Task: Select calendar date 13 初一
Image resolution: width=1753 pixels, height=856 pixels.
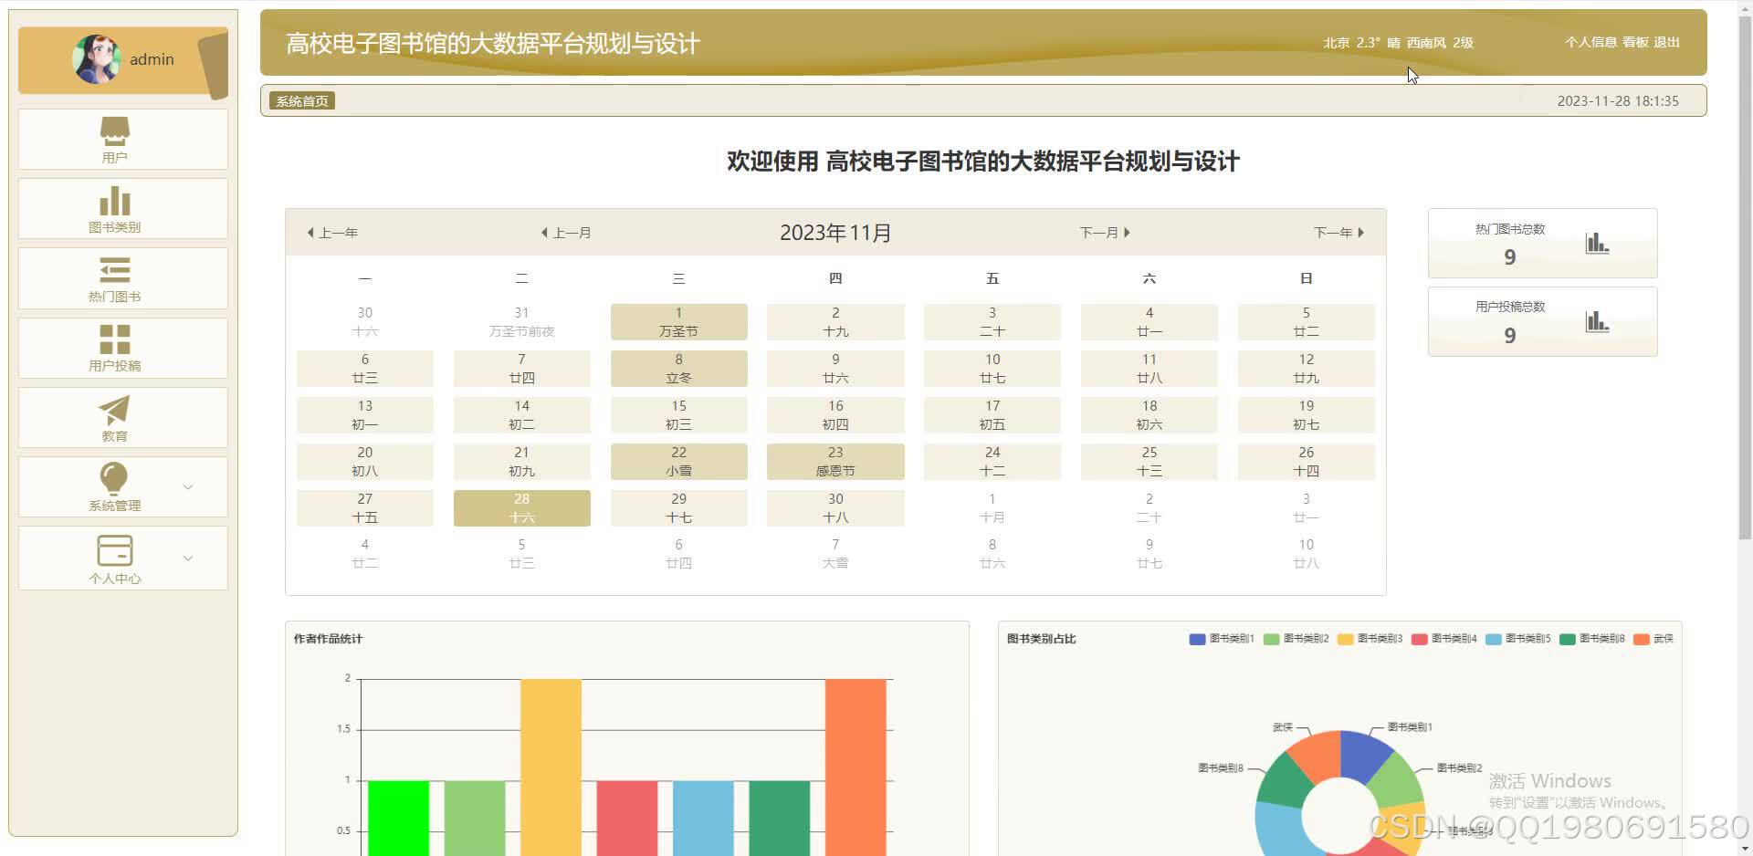Action: coord(364,415)
